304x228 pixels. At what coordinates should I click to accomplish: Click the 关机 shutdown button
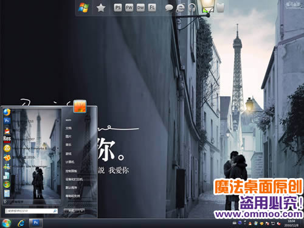click(72, 211)
